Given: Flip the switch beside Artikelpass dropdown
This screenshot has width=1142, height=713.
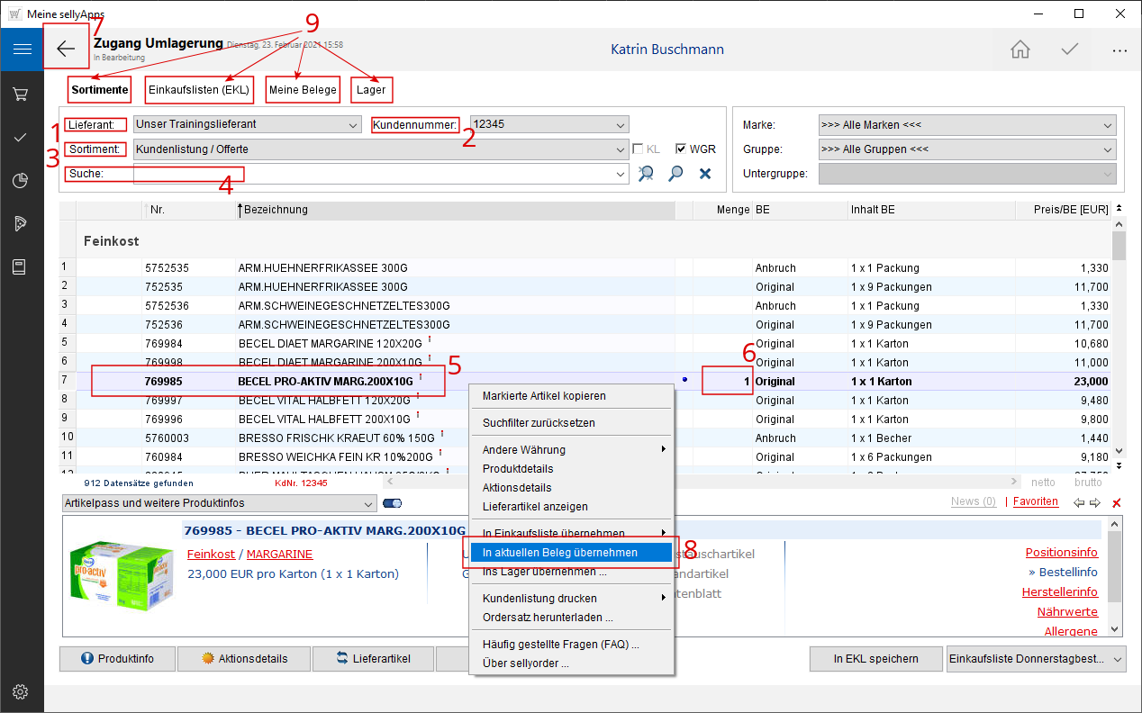Looking at the screenshot, I should 393,503.
